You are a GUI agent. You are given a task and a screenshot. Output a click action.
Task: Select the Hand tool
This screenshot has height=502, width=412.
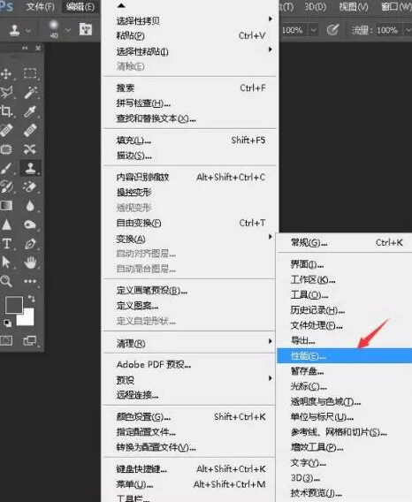tap(30, 262)
